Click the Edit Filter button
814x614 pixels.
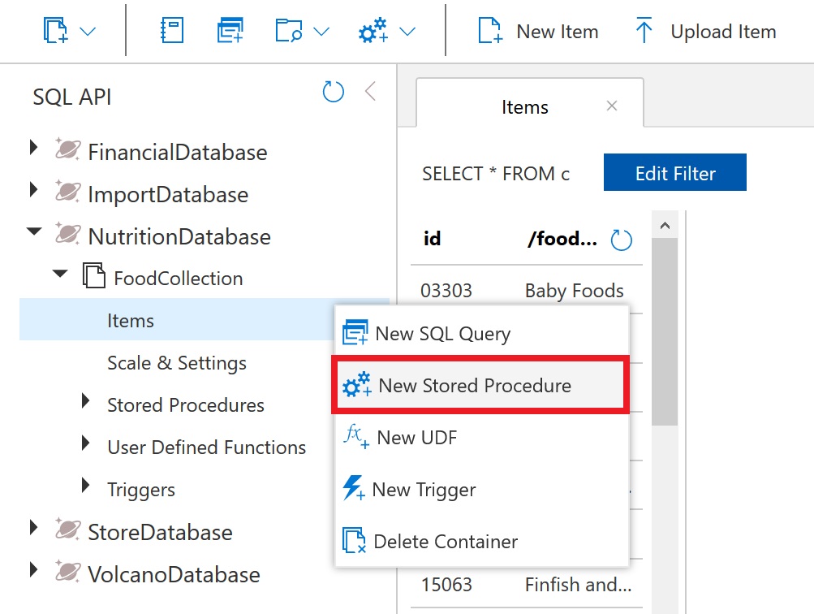click(674, 172)
